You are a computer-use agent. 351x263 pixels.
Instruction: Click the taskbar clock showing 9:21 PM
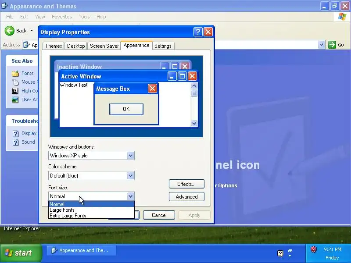point(333,249)
